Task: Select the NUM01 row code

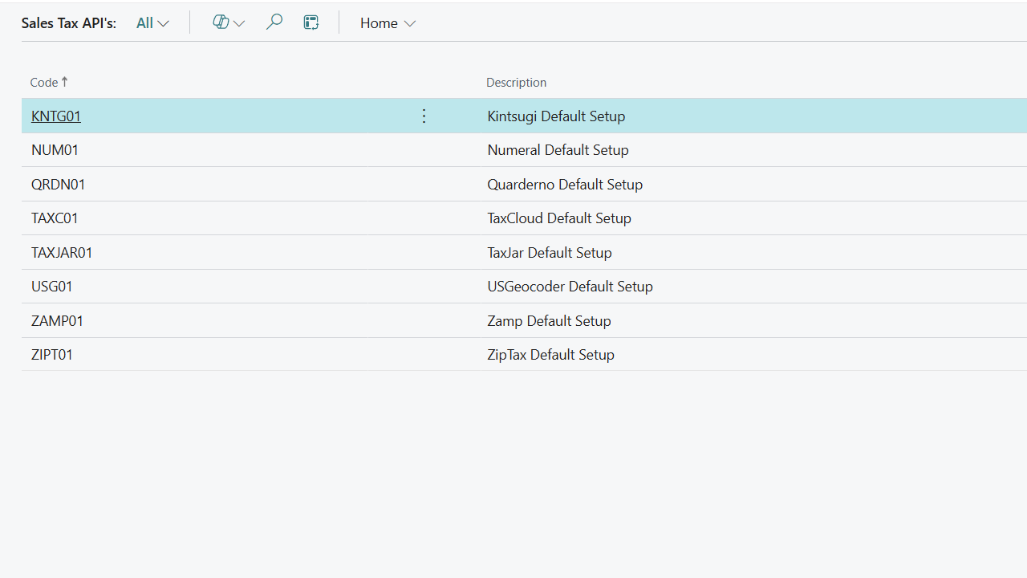Action: click(55, 150)
